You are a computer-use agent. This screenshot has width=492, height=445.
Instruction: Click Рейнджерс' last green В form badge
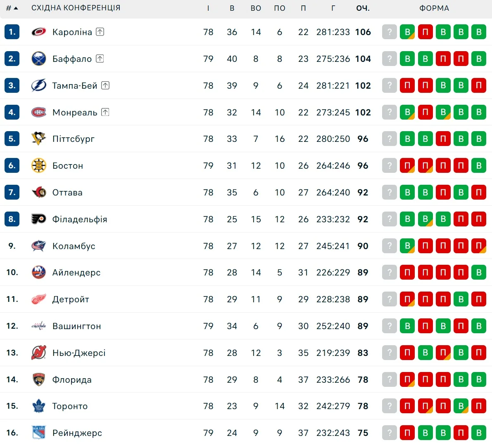479,433
